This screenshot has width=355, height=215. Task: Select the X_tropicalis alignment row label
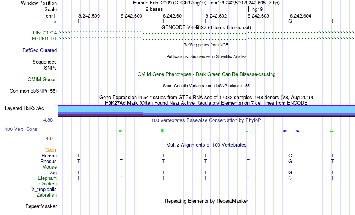click(44, 190)
